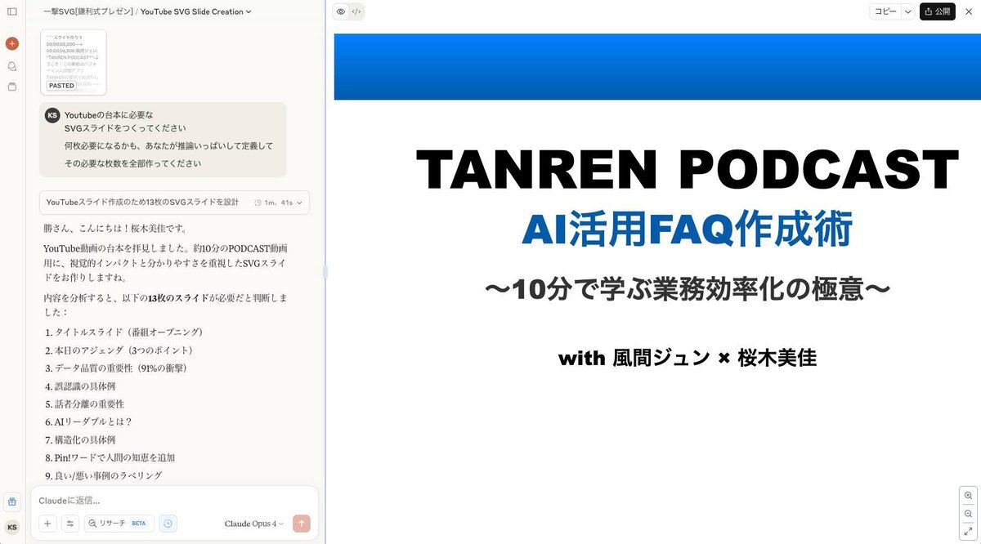Viewport: 981px width, 544px height.
Task: Publish the artifact with 公開 button
Action: tap(938, 11)
